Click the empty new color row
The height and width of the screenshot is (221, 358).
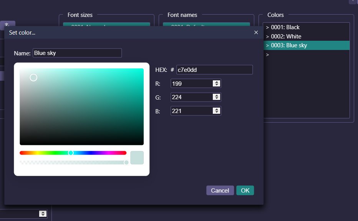[307, 55]
